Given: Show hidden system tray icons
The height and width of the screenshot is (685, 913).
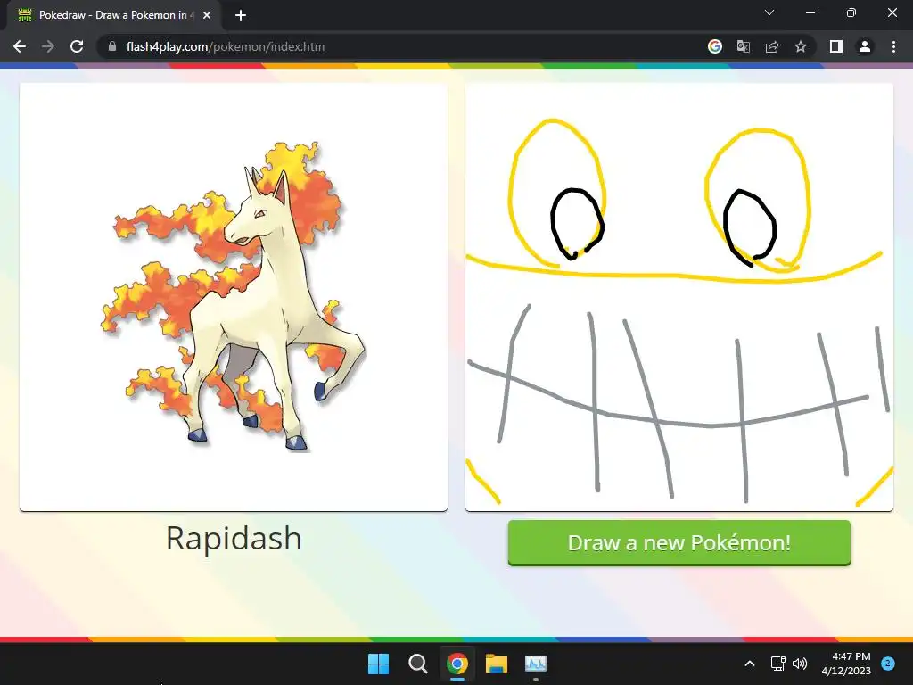Looking at the screenshot, I should tap(750, 664).
